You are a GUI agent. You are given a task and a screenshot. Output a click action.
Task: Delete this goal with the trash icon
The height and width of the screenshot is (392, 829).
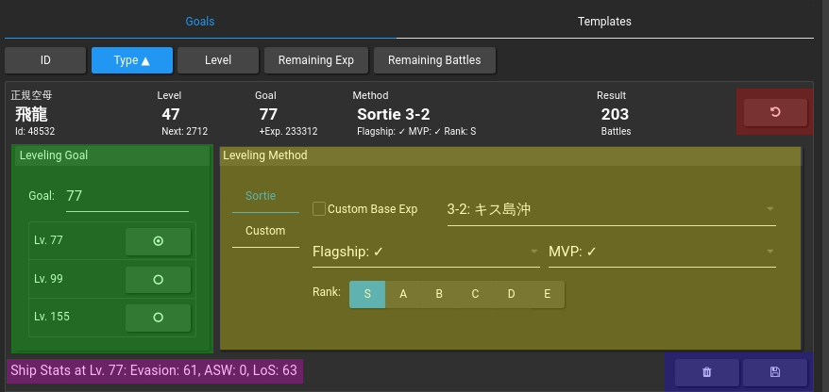[707, 372]
